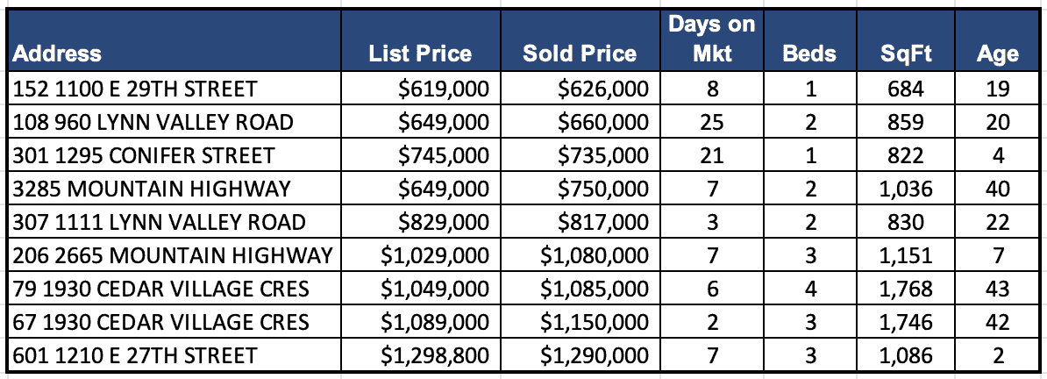
Task: Select the List Price header cell
Action: [420, 54]
